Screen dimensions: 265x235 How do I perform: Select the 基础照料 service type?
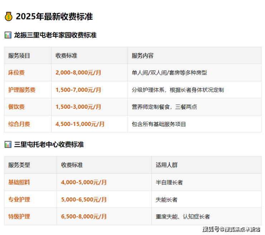click(x=19, y=182)
